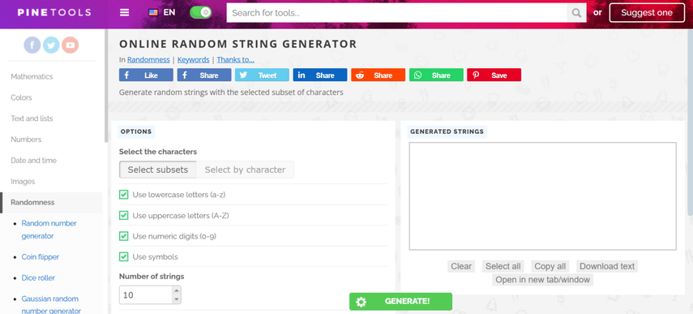This screenshot has width=693, height=314.
Task: Open the Colors category
Action: click(x=21, y=97)
